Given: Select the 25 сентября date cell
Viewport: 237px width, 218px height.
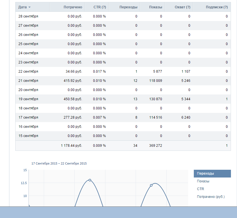Looking at the screenshot, I should 28,44.
